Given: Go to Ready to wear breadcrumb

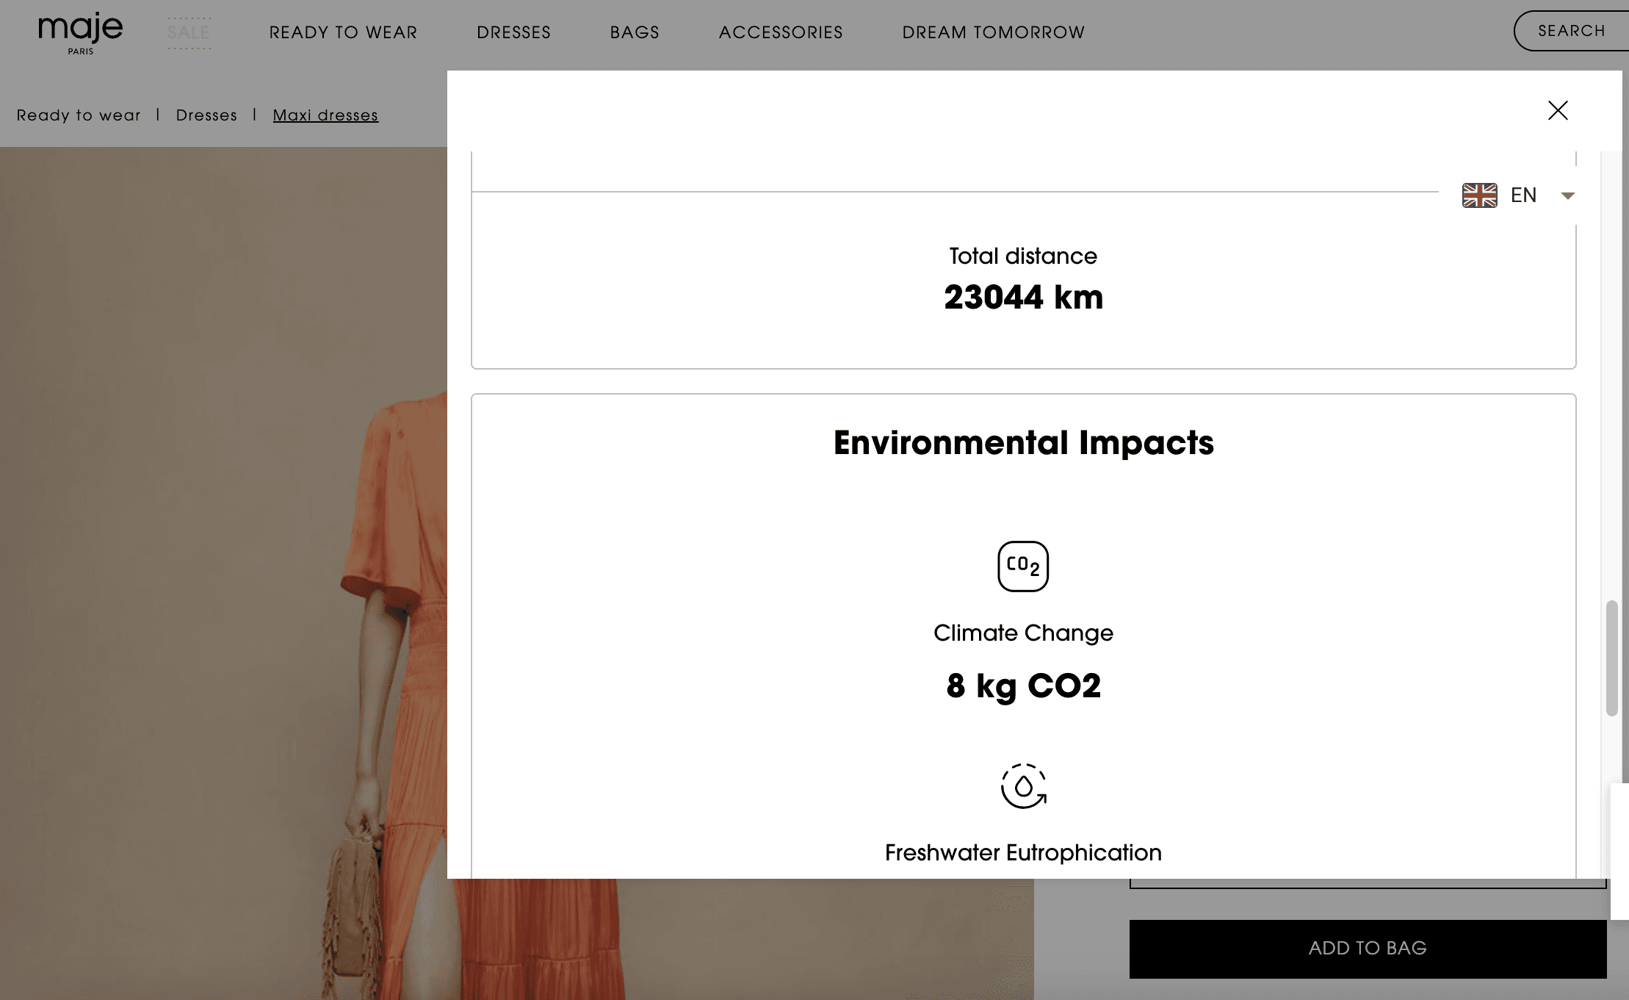Looking at the screenshot, I should tap(79, 115).
